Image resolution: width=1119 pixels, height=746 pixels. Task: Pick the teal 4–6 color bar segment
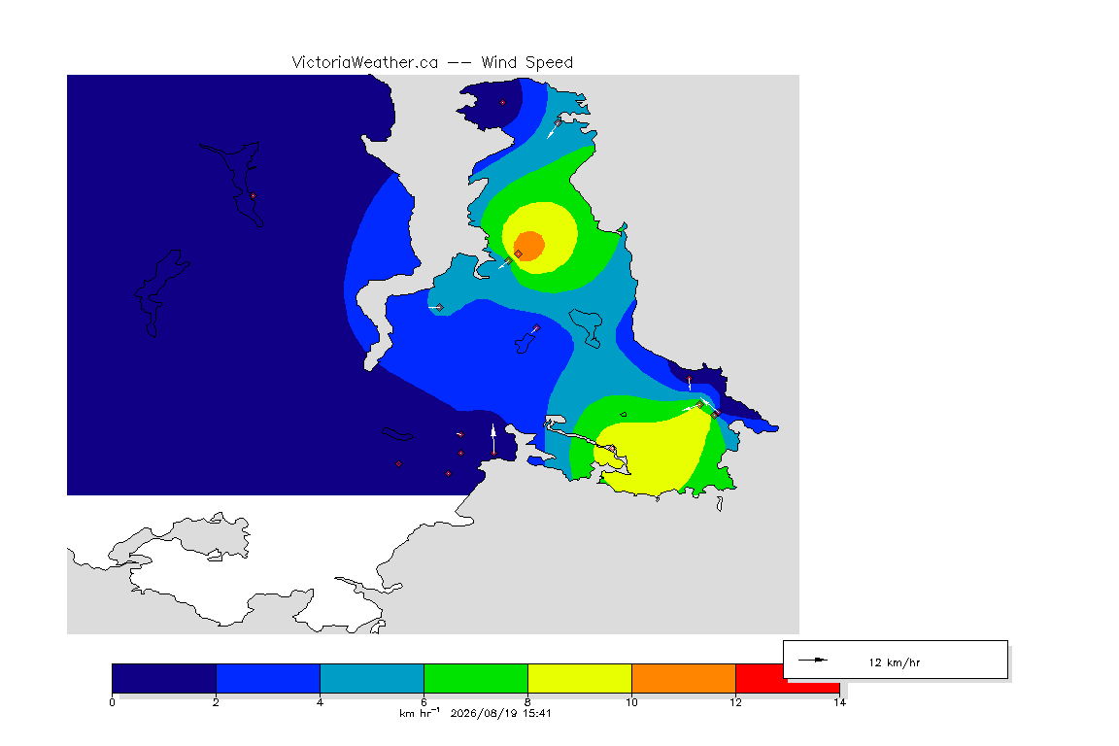372,678
